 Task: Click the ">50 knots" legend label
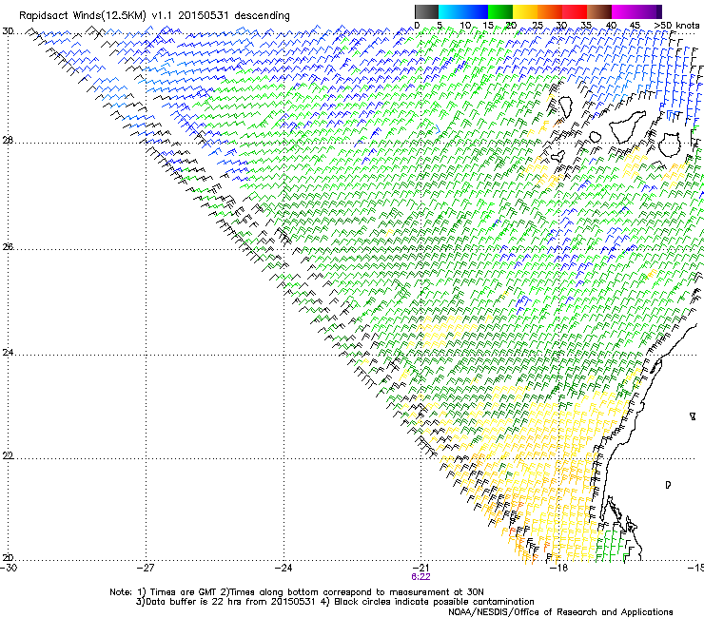coord(677,25)
